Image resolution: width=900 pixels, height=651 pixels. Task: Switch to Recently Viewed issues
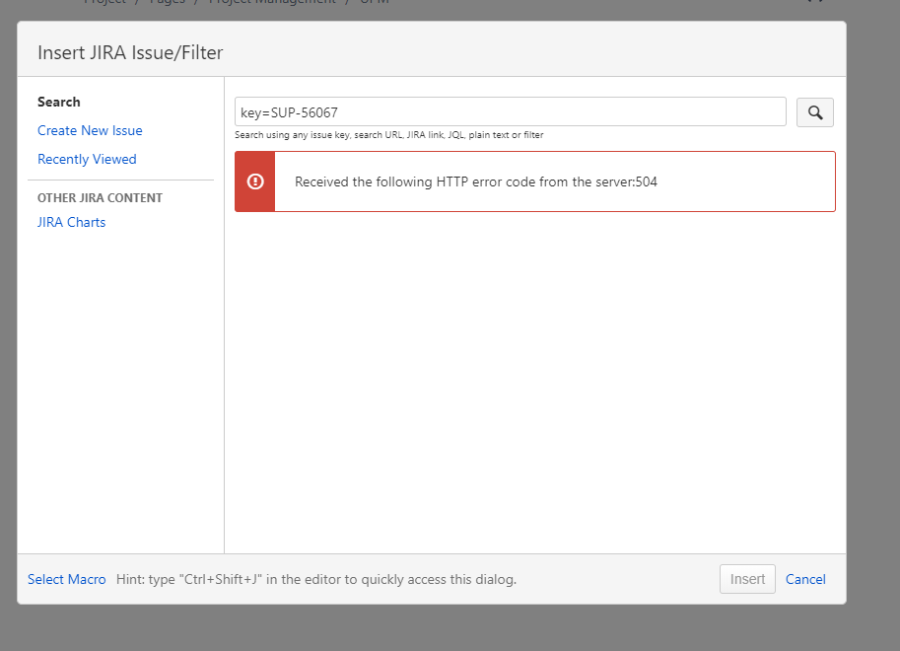pos(87,159)
